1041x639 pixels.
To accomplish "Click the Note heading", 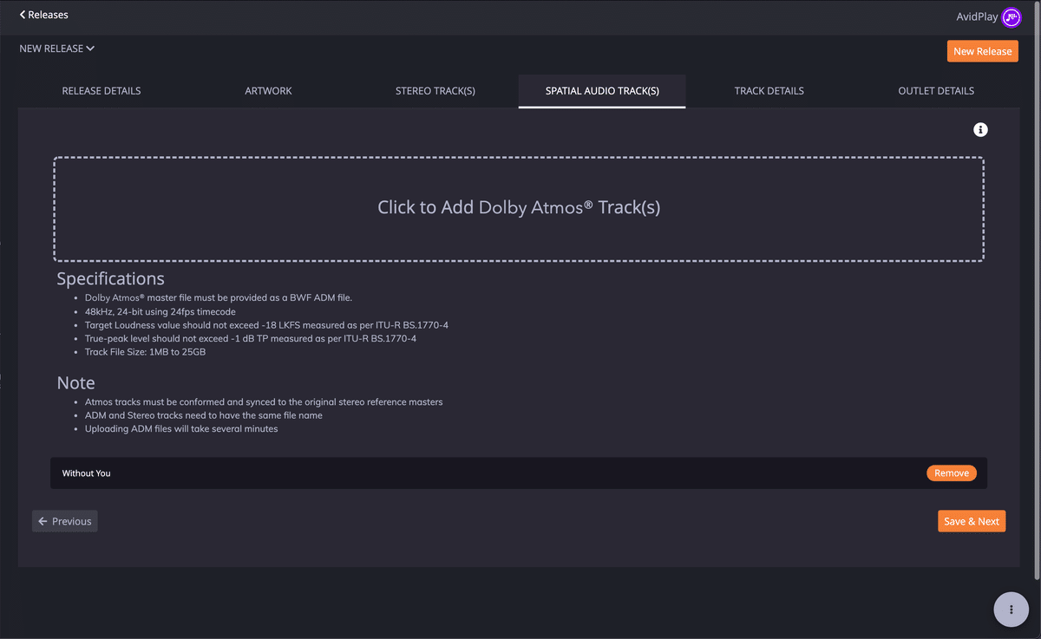I will (75, 383).
